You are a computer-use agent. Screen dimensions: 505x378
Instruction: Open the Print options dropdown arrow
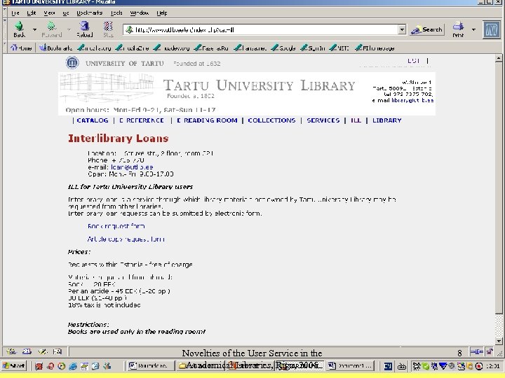473,29
